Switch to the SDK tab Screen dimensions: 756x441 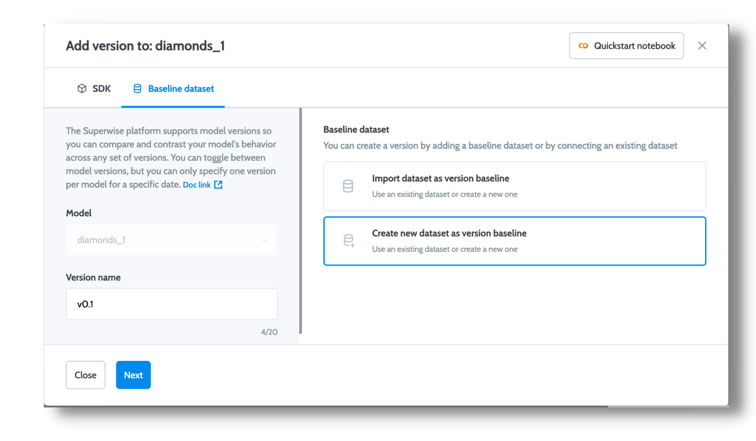point(94,89)
